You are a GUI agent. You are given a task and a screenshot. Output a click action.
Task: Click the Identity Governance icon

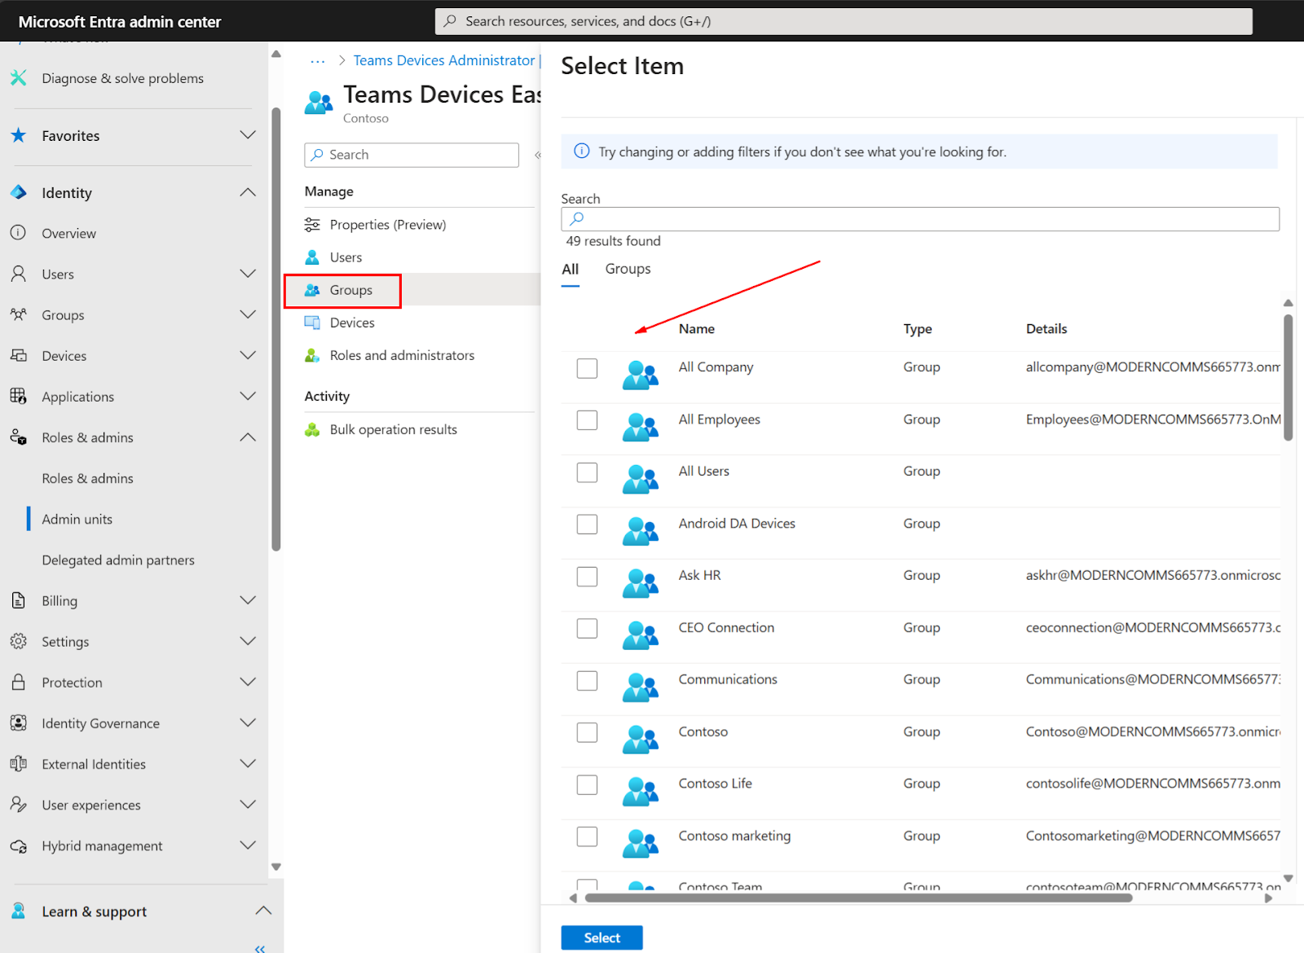(x=18, y=722)
